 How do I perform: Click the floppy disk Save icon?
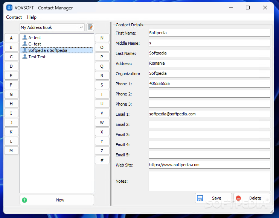point(200,198)
